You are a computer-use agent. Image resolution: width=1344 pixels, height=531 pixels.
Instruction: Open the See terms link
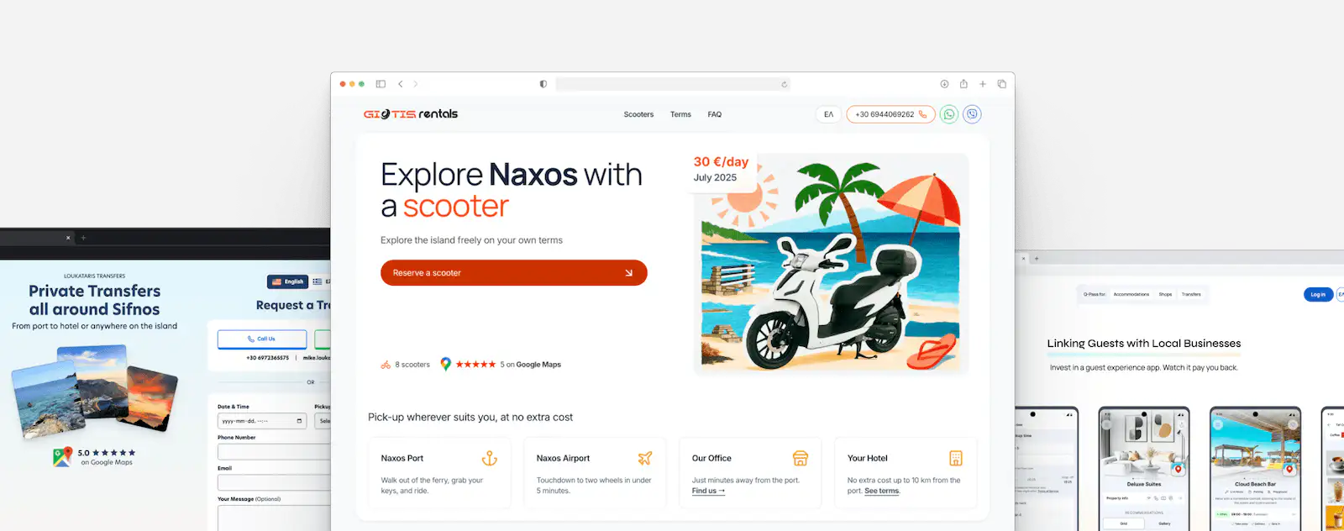coord(882,491)
